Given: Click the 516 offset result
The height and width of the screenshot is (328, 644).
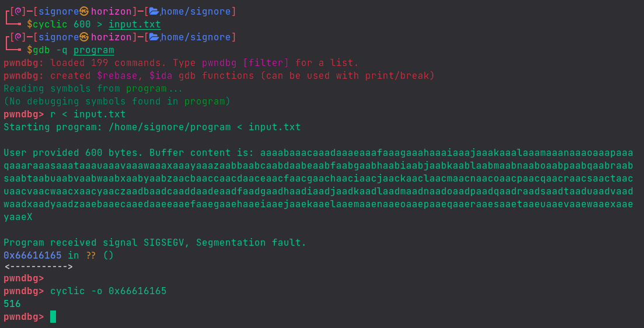Looking at the screenshot, I should point(12,304).
